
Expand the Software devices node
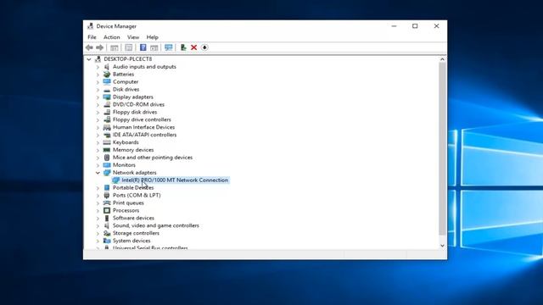pyautogui.click(x=98, y=218)
